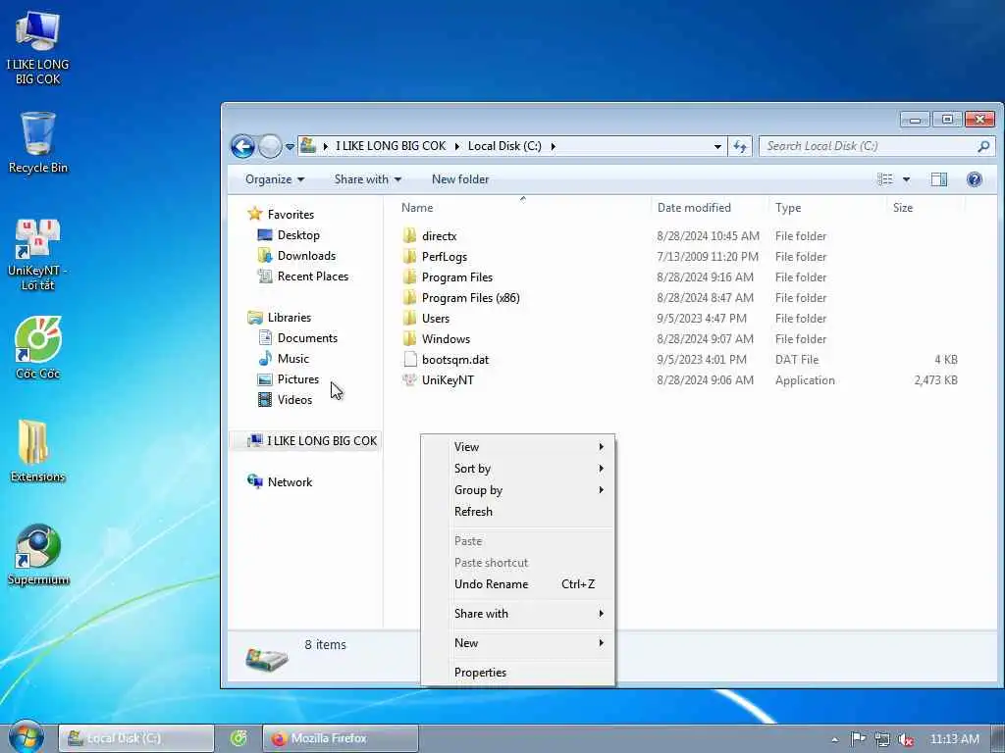This screenshot has height=753, width=1005.
Task: Click the Refresh button beside address bar
Action: click(740, 147)
